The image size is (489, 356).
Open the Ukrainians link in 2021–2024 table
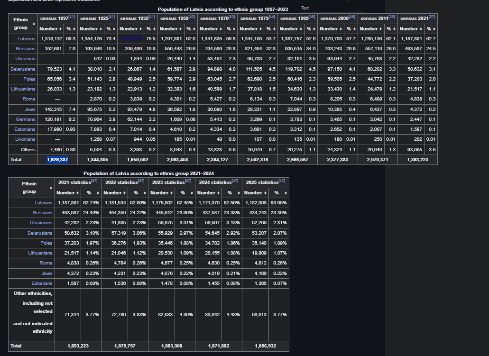click(41, 223)
